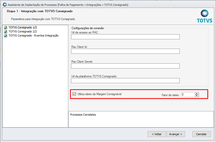Image resolution: width=216 pixels, height=142 pixels.
Task: Click the TOTVS logo in header
Action: pyautogui.click(x=205, y=16)
